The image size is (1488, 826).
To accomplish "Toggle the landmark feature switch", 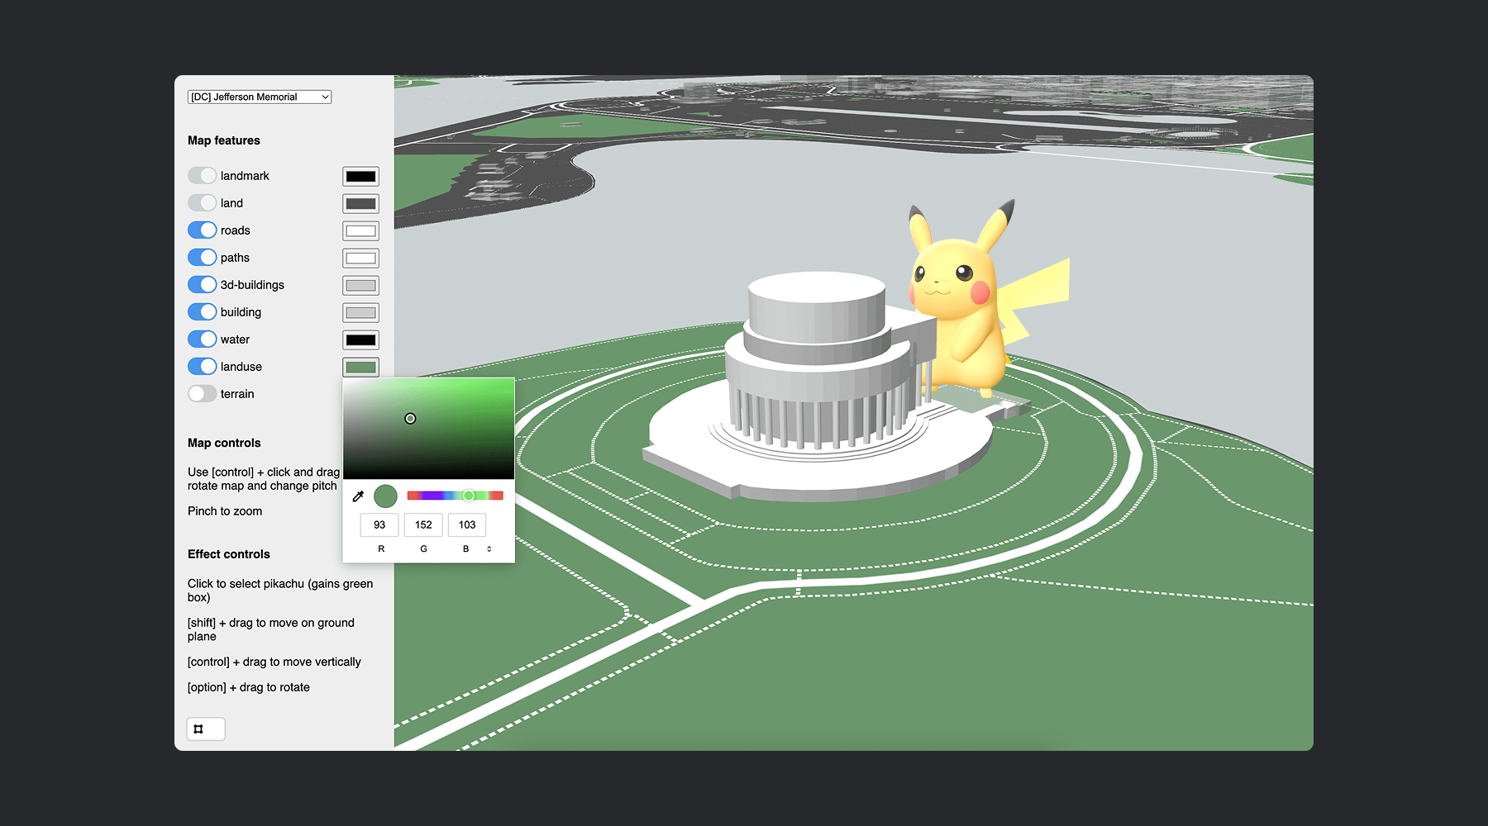I will click(202, 176).
